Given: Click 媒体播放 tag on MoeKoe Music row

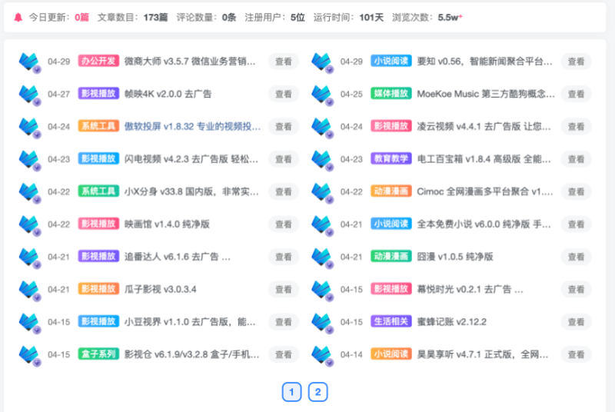Looking at the screenshot, I should (x=391, y=93).
